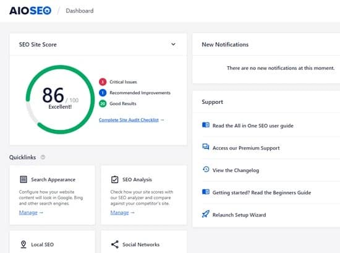340x253 pixels.
Task: Click the blue Recommended Improvements badge
Action: point(103,93)
